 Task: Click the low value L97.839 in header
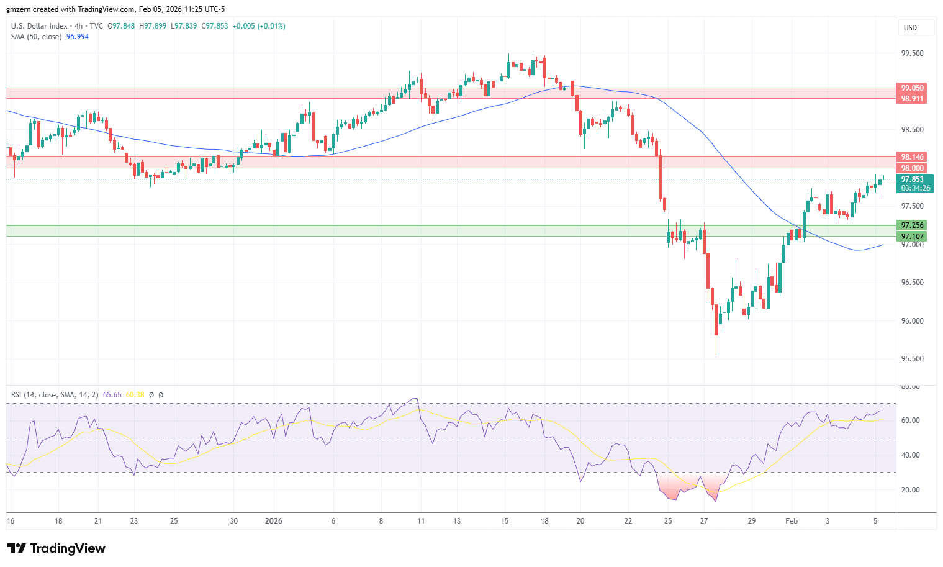(184, 26)
